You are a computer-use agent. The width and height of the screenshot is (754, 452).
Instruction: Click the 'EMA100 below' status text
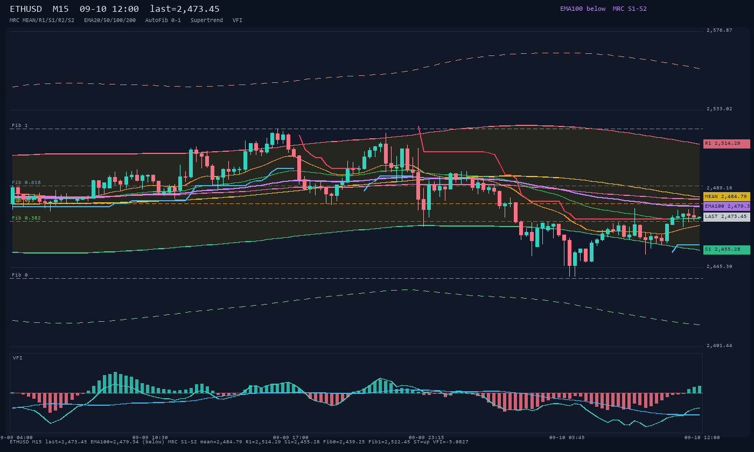pos(583,9)
